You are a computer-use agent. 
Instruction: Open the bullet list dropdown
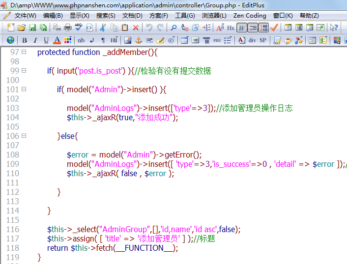pyautogui.click(x=228, y=40)
